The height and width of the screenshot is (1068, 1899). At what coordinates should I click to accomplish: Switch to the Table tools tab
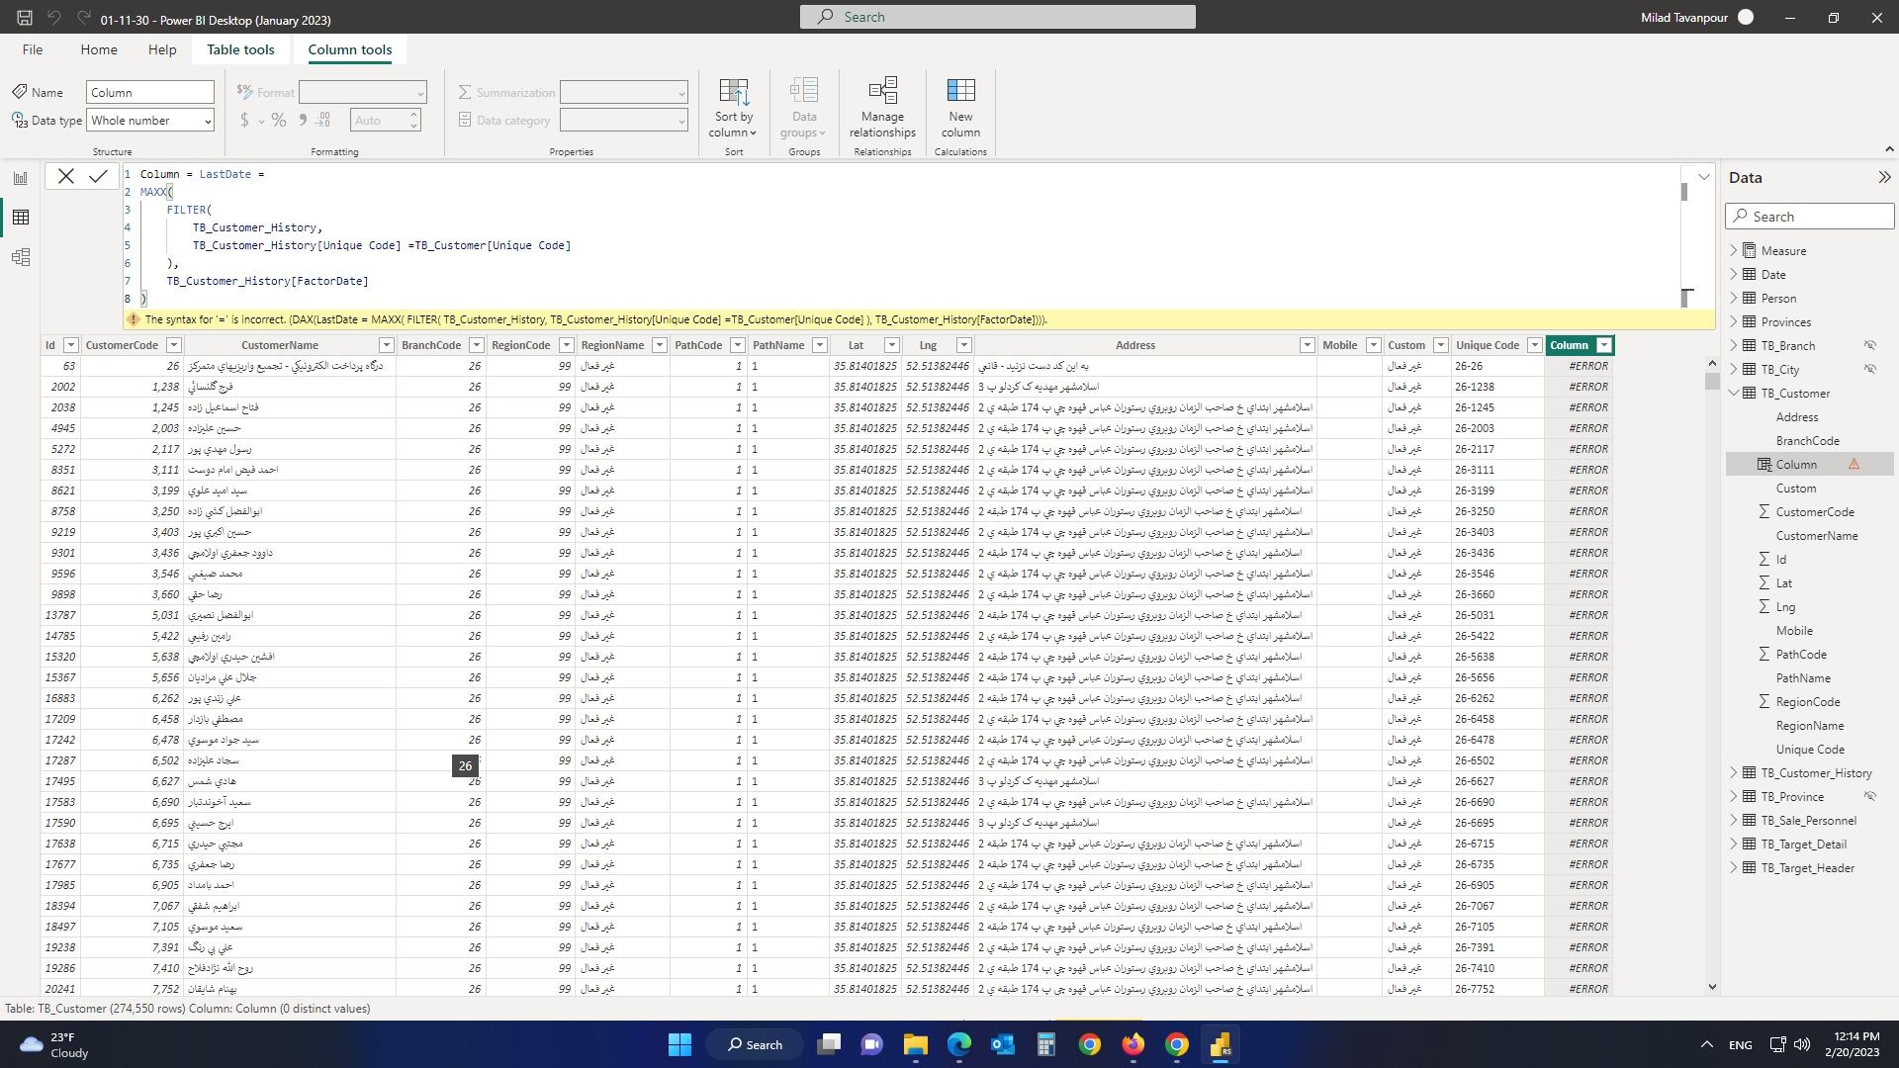[240, 49]
